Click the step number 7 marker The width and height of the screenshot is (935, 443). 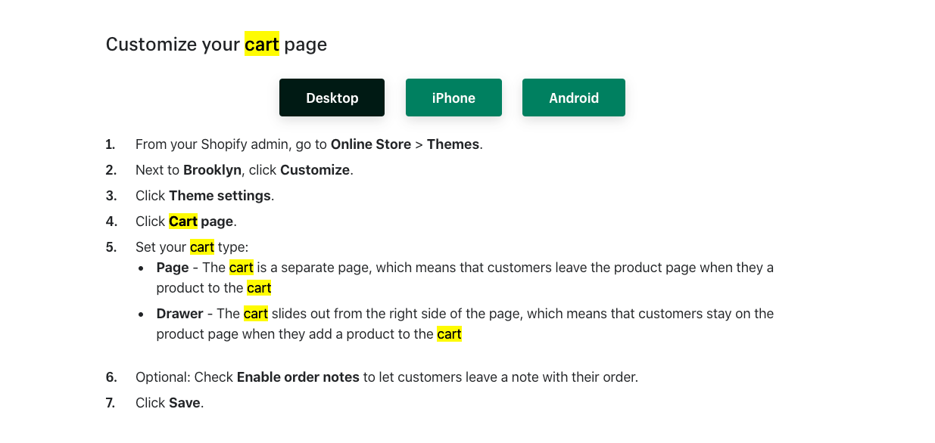click(111, 403)
